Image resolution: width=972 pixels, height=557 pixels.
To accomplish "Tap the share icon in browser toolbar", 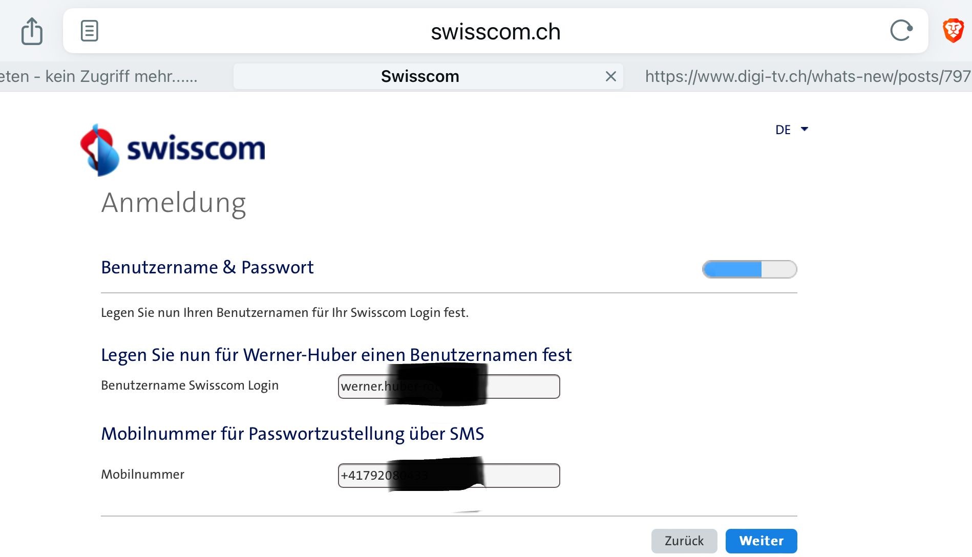I will [x=32, y=31].
